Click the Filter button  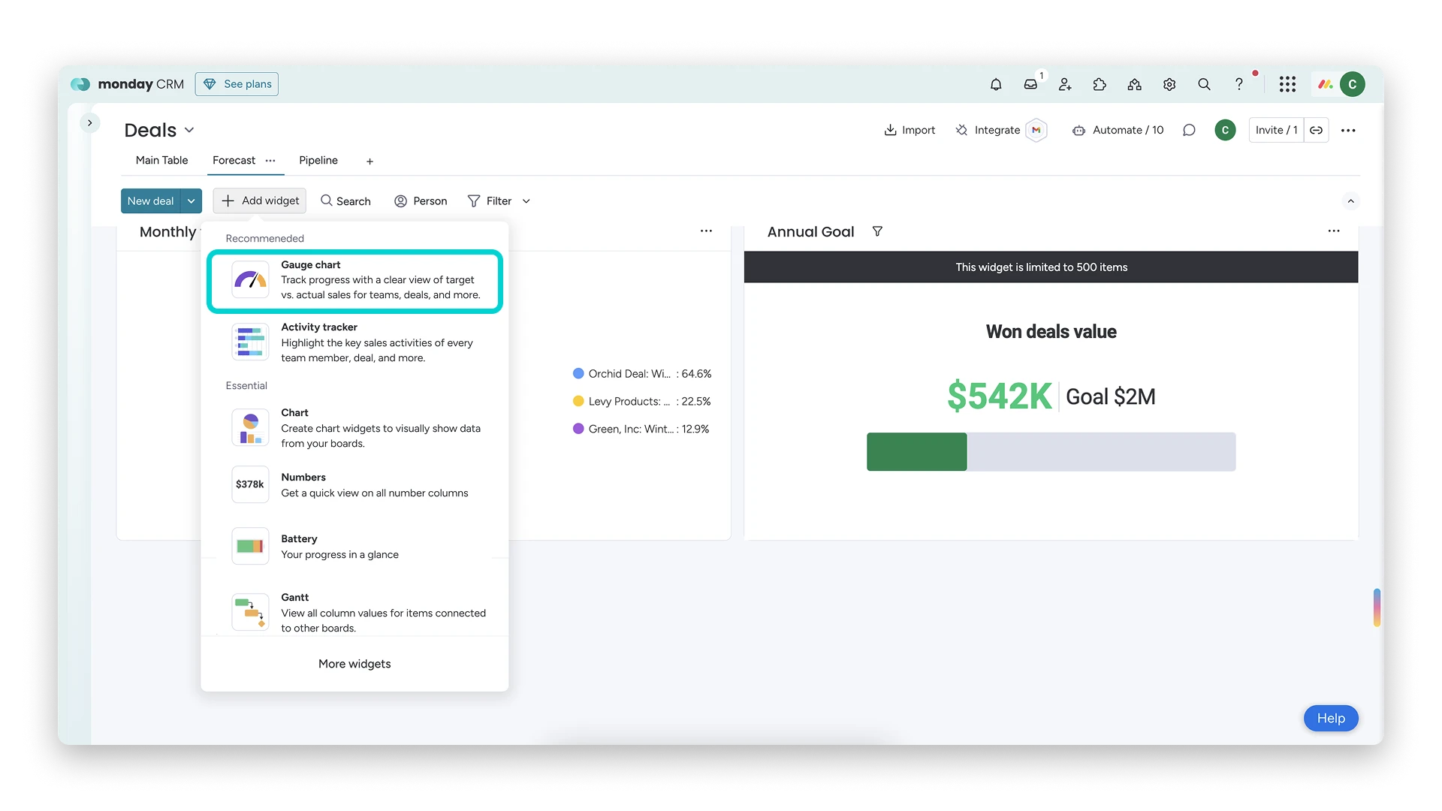click(x=490, y=201)
